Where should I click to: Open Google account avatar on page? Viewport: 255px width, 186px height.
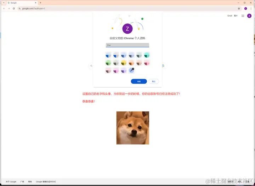(249, 16)
